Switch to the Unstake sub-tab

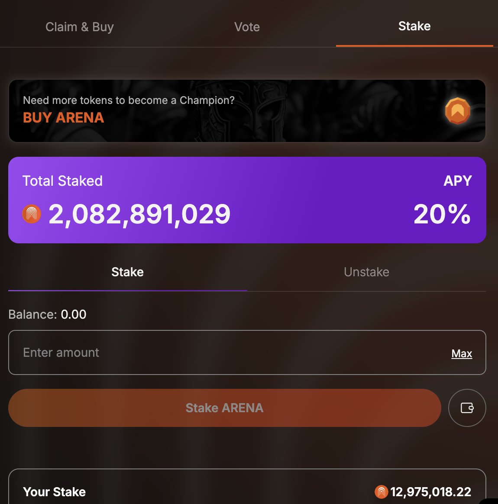[366, 272]
